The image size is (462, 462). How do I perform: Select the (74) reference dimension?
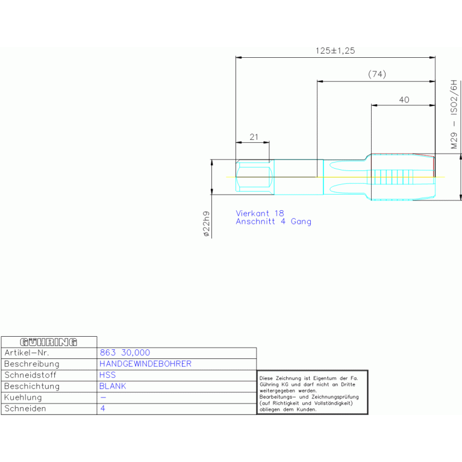tap(377, 74)
